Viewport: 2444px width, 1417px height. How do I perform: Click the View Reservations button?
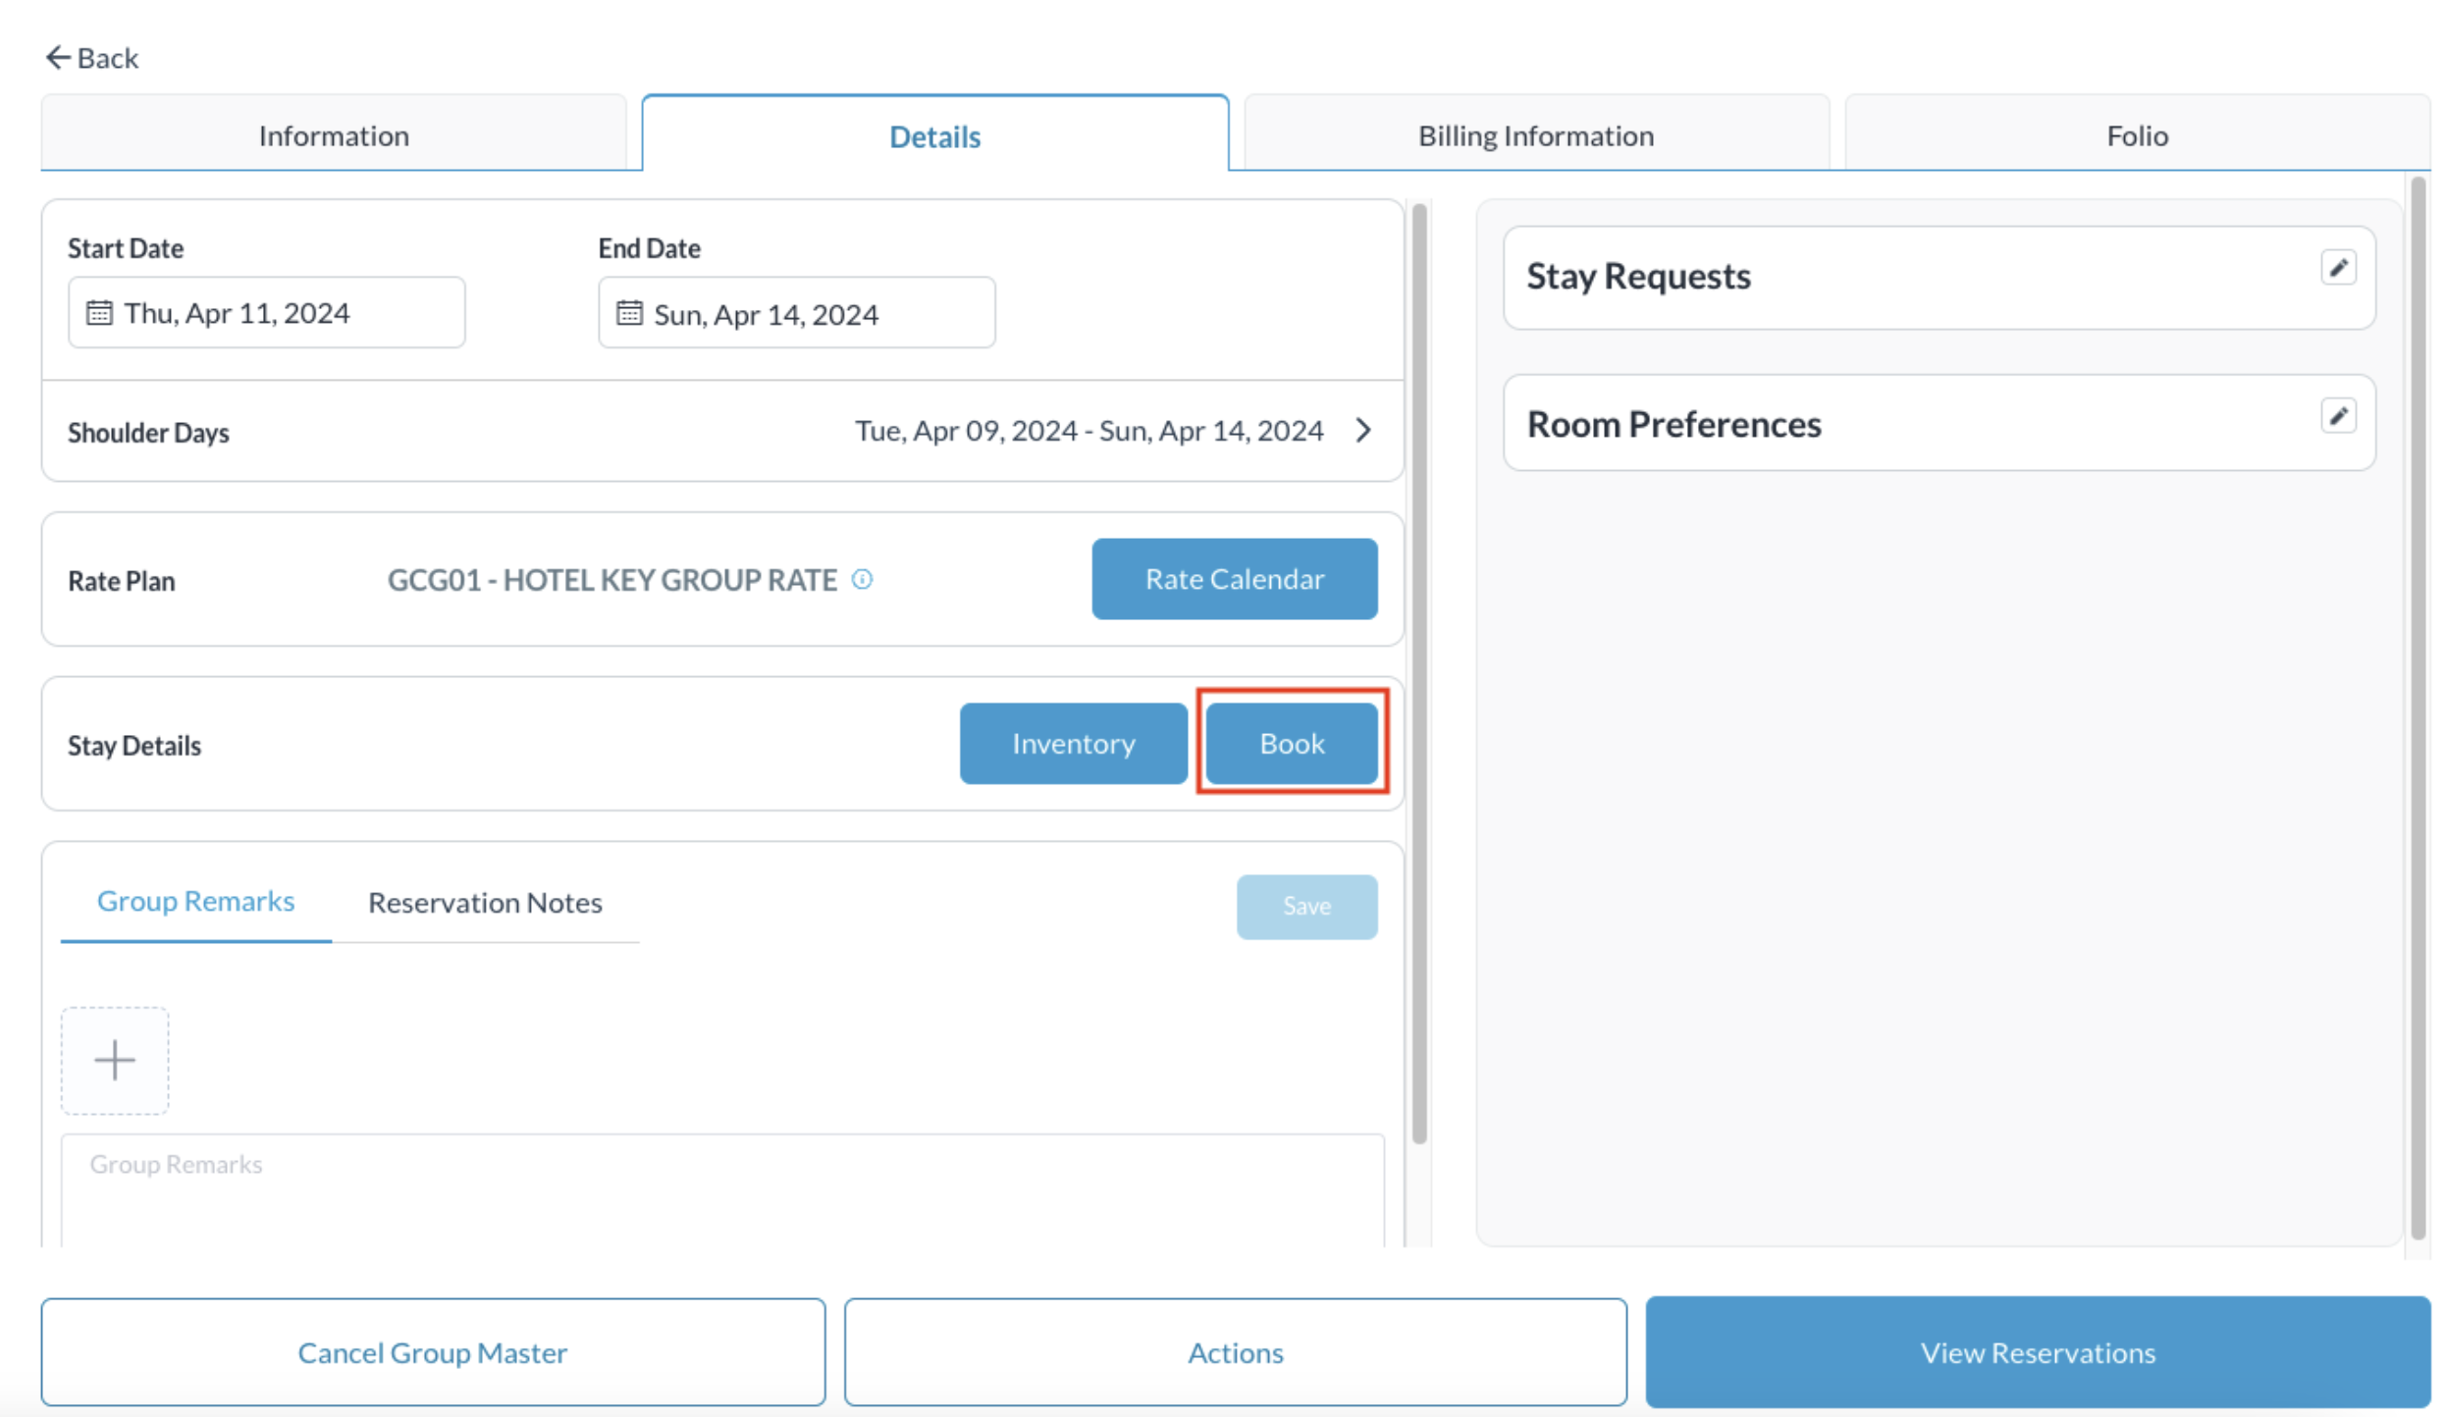tap(2037, 1352)
